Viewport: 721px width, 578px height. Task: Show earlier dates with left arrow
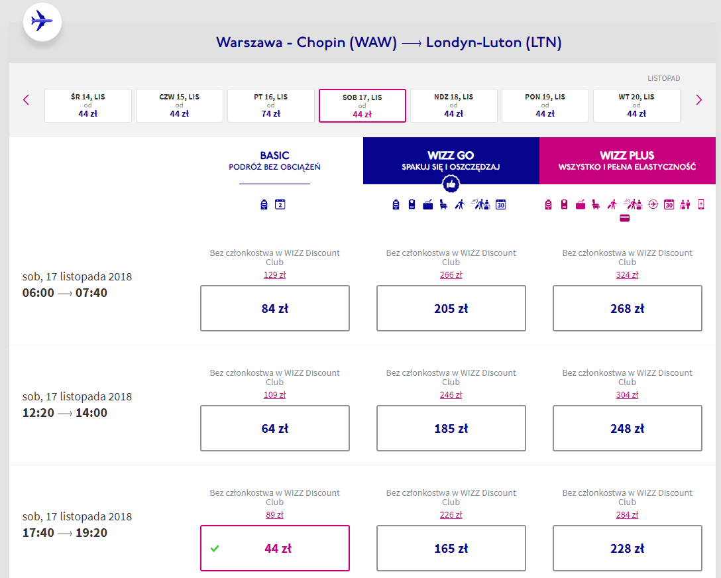pos(27,100)
